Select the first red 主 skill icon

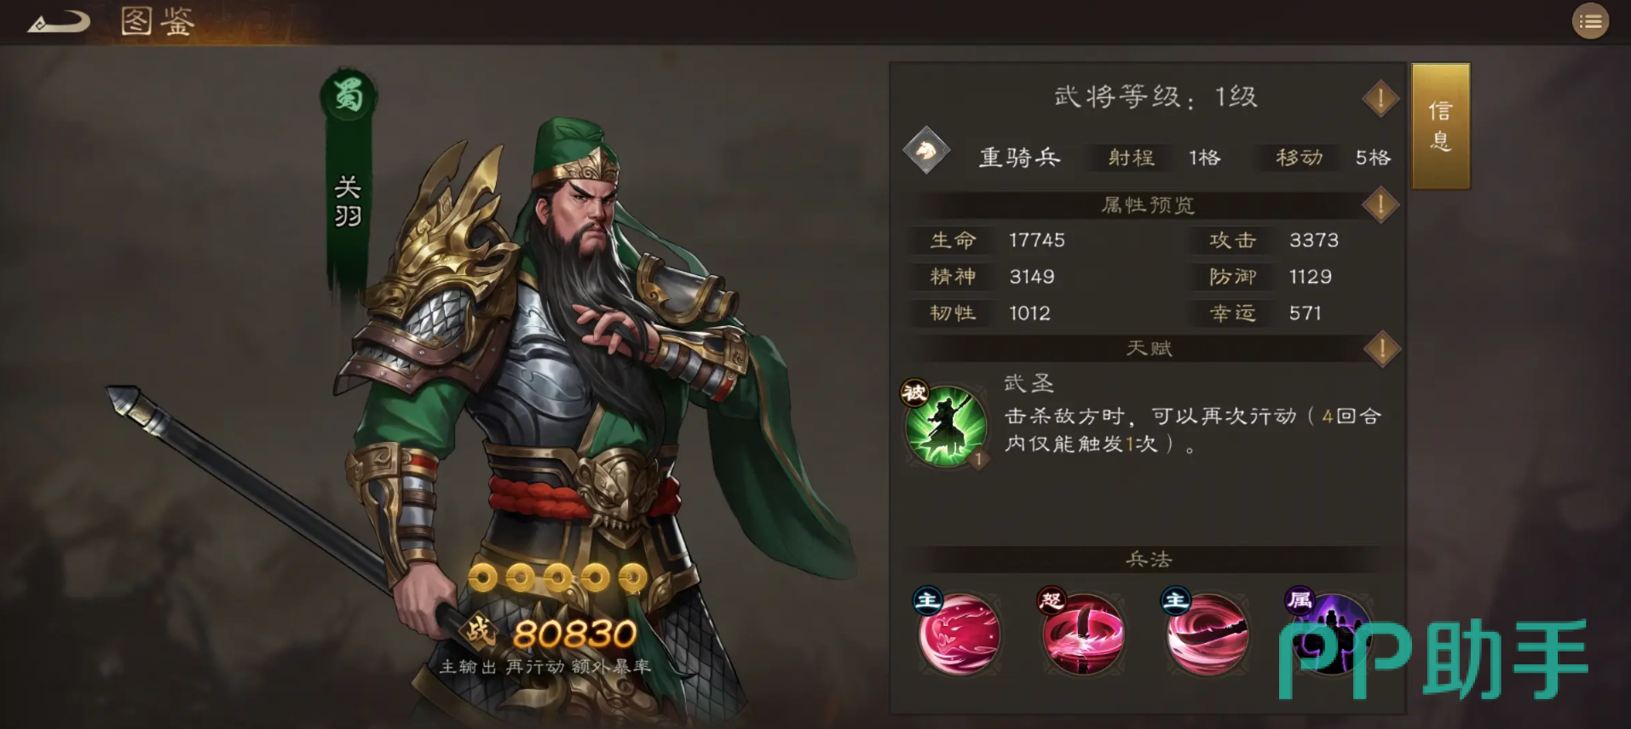pyautogui.click(x=958, y=634)
